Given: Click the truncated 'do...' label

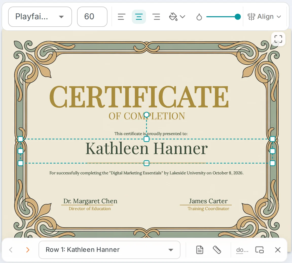Looking at the screenshot, I should point(242,250).
